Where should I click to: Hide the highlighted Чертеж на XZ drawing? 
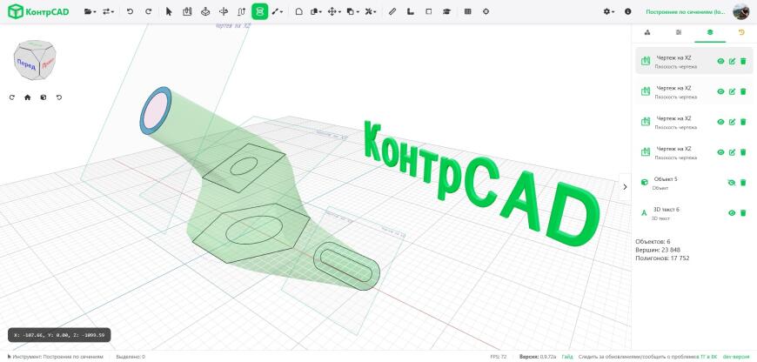click(x=720, y=61)
